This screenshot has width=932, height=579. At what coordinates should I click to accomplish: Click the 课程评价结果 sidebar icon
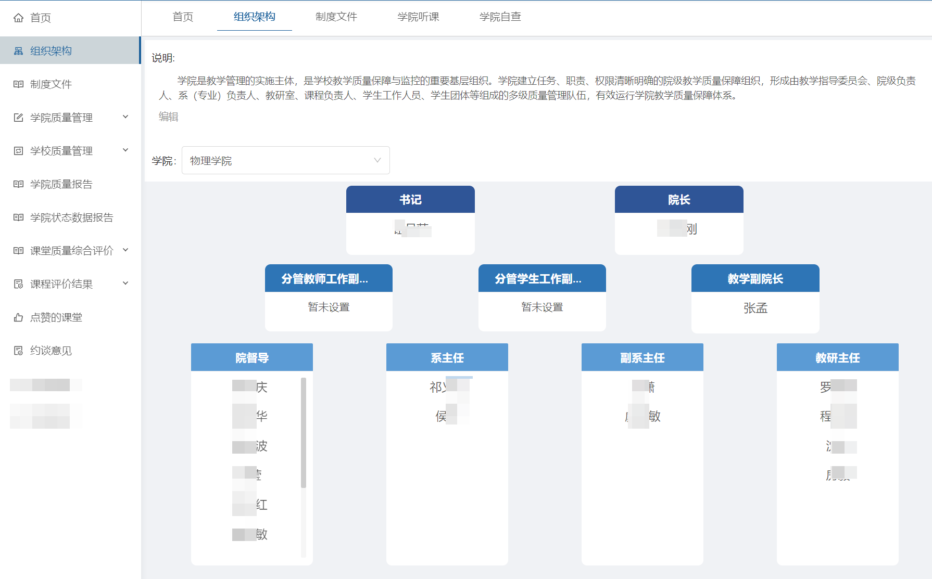18,284
